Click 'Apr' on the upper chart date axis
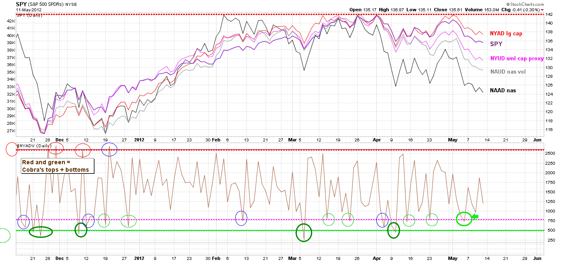The image size is (562, 262). pyautogui.click(x=377, y=140)
